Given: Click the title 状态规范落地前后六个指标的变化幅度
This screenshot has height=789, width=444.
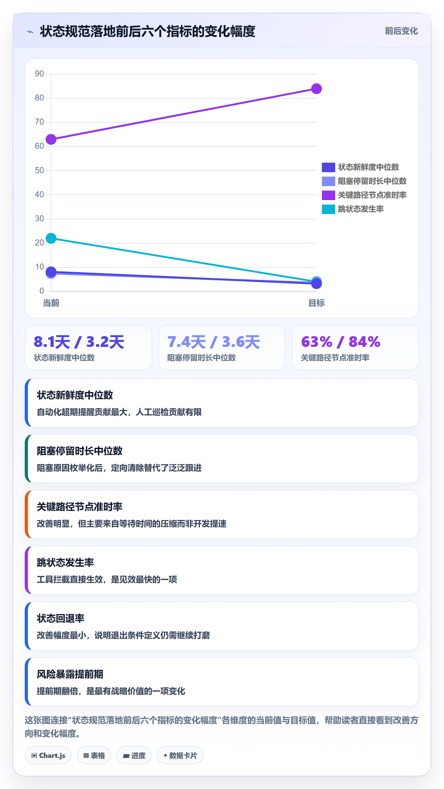Looking at the screenshot, I should pos(147,31).
